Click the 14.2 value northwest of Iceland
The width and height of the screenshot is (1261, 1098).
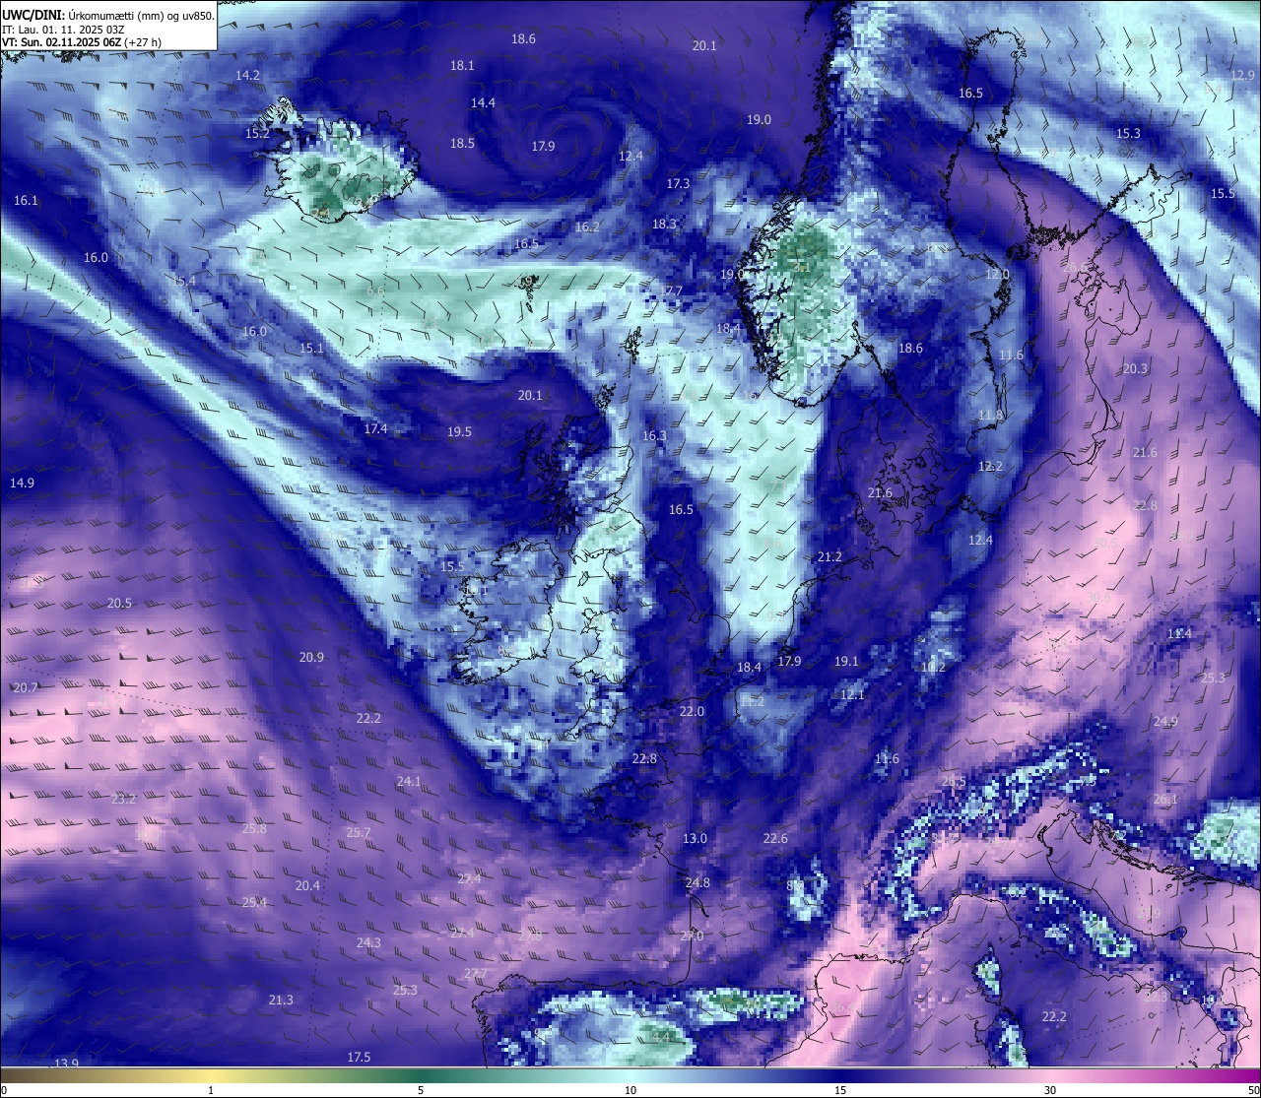(x=247, y=75)
